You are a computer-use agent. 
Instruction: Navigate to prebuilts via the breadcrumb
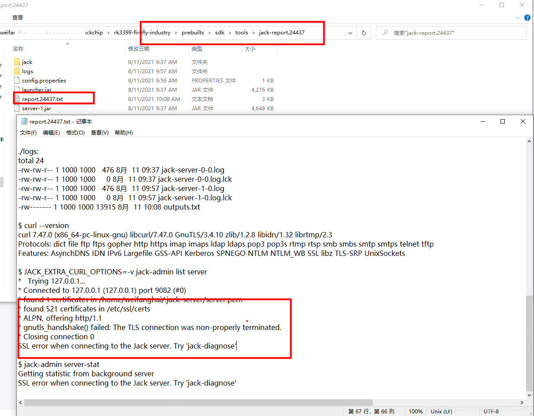193,32
